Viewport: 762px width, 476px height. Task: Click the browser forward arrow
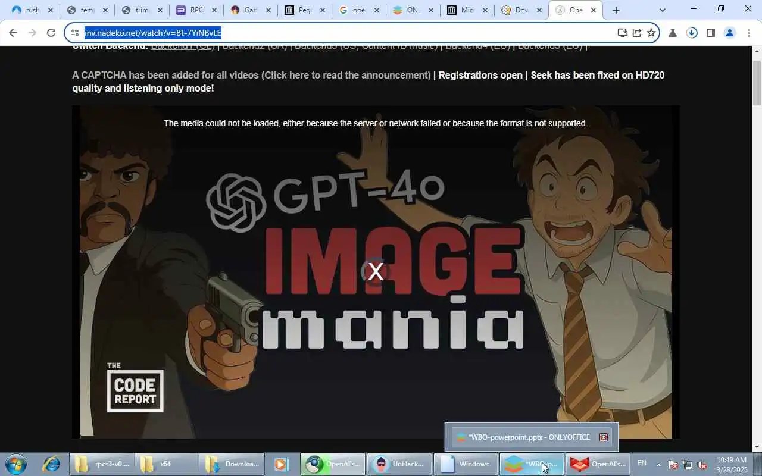32,33
